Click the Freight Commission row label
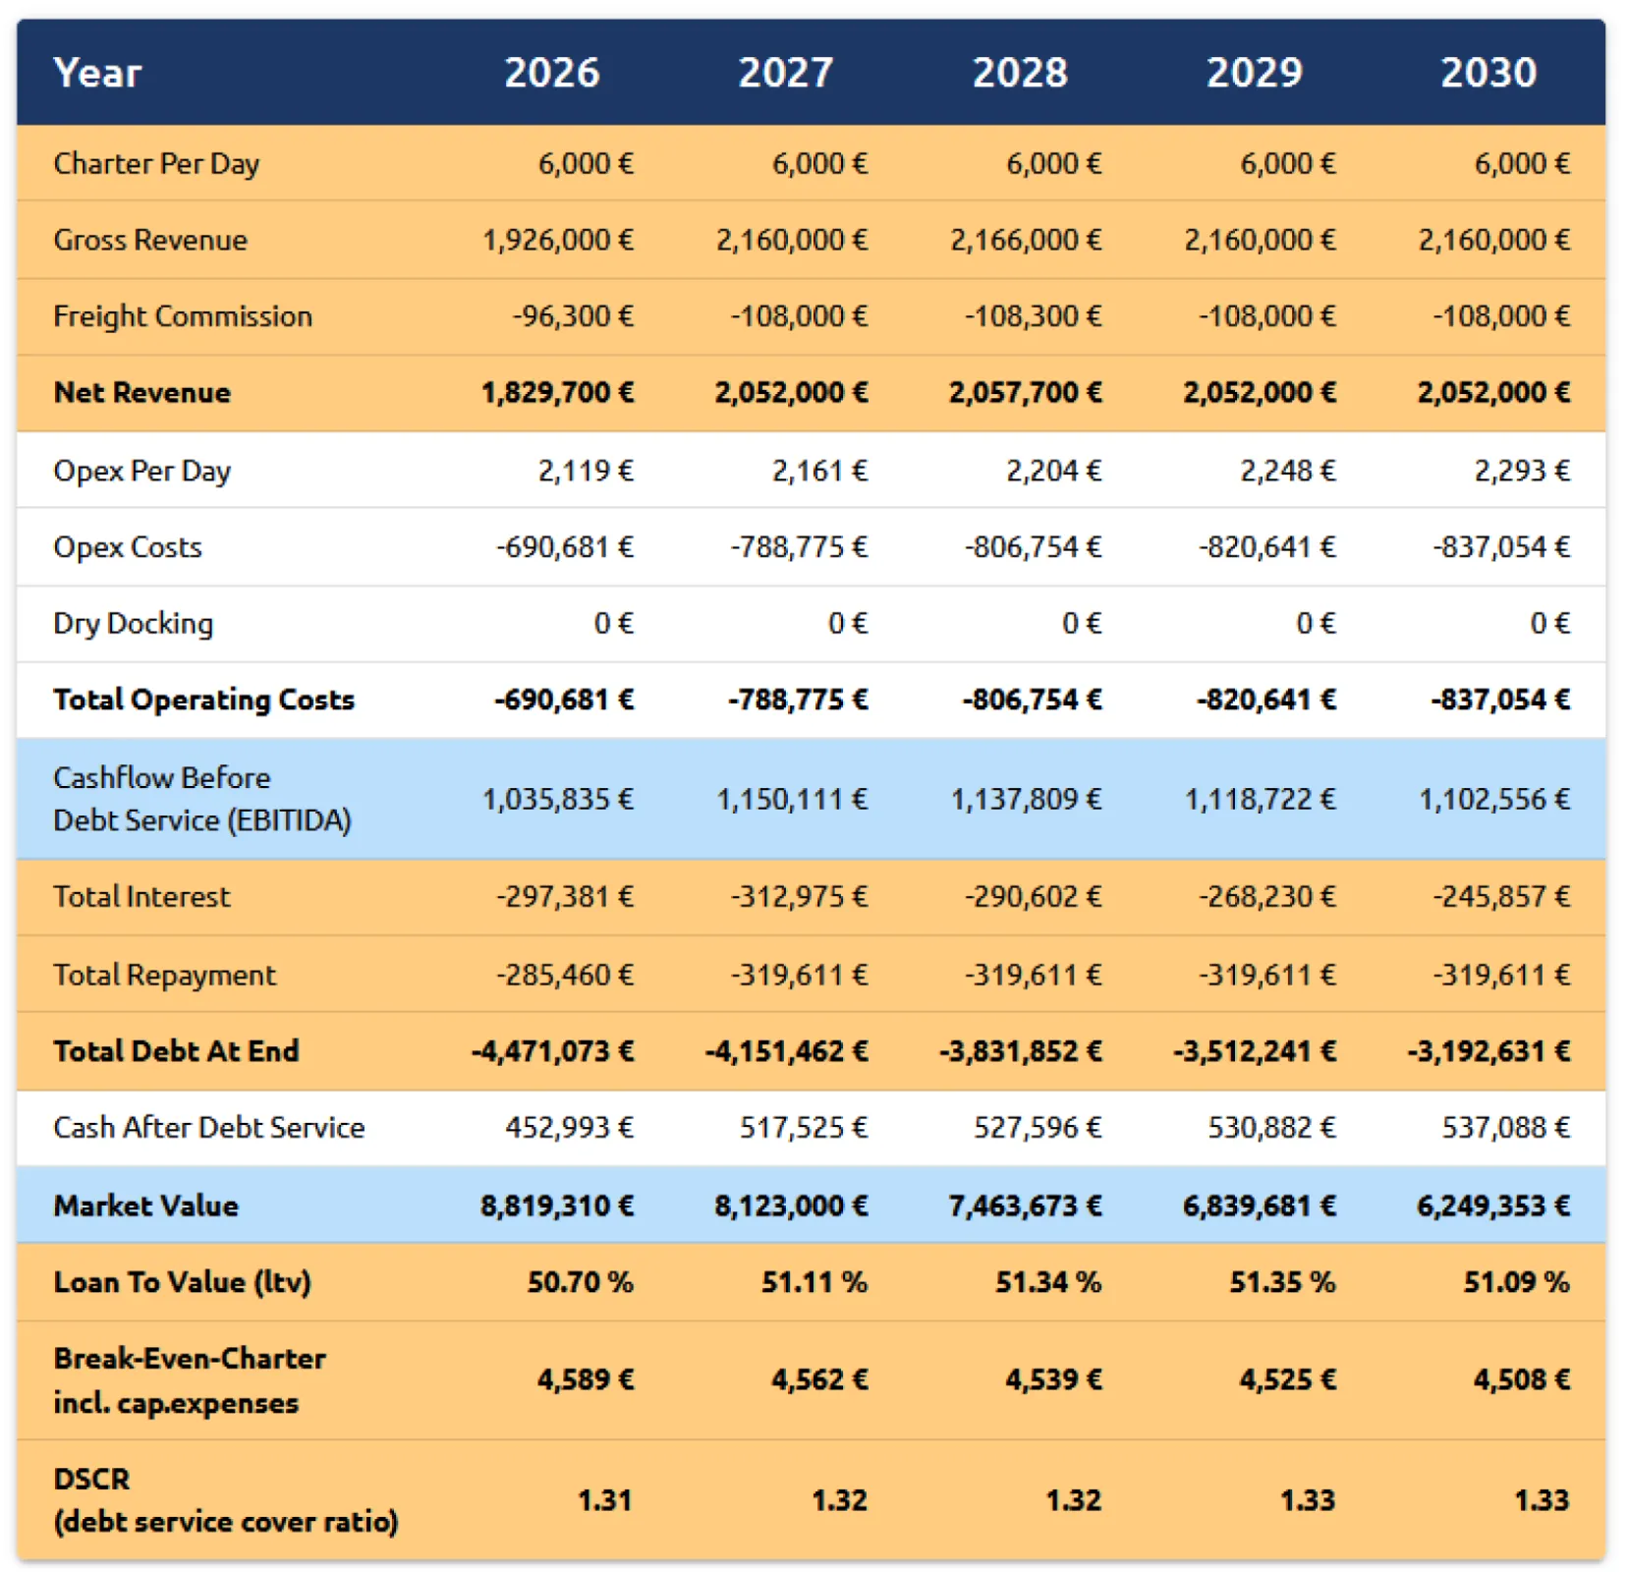The height and width of the screenshot is (1572, 1629). 183,316
